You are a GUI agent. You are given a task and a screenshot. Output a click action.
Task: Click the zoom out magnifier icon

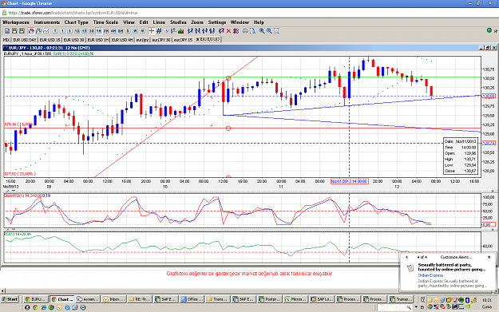[x=269, y=31]
